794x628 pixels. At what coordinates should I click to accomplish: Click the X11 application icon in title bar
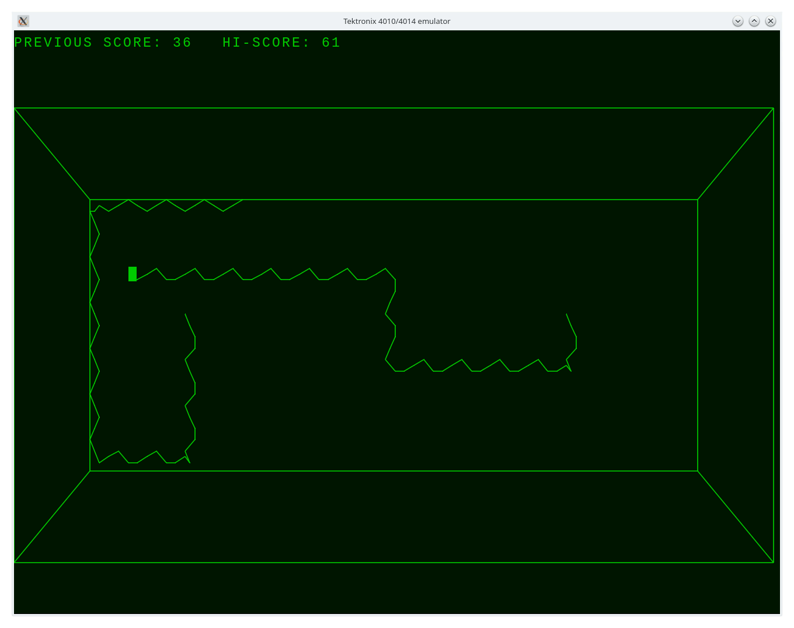click(x=23, y=21)
